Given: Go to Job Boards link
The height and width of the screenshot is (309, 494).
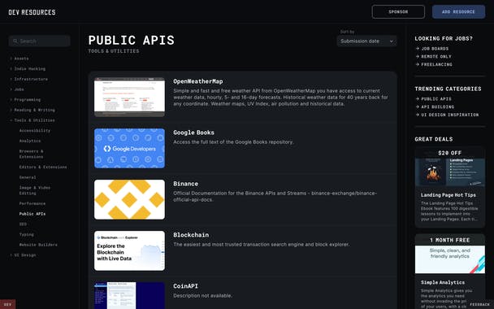Looking at the screenshot, I should [435, 49].
